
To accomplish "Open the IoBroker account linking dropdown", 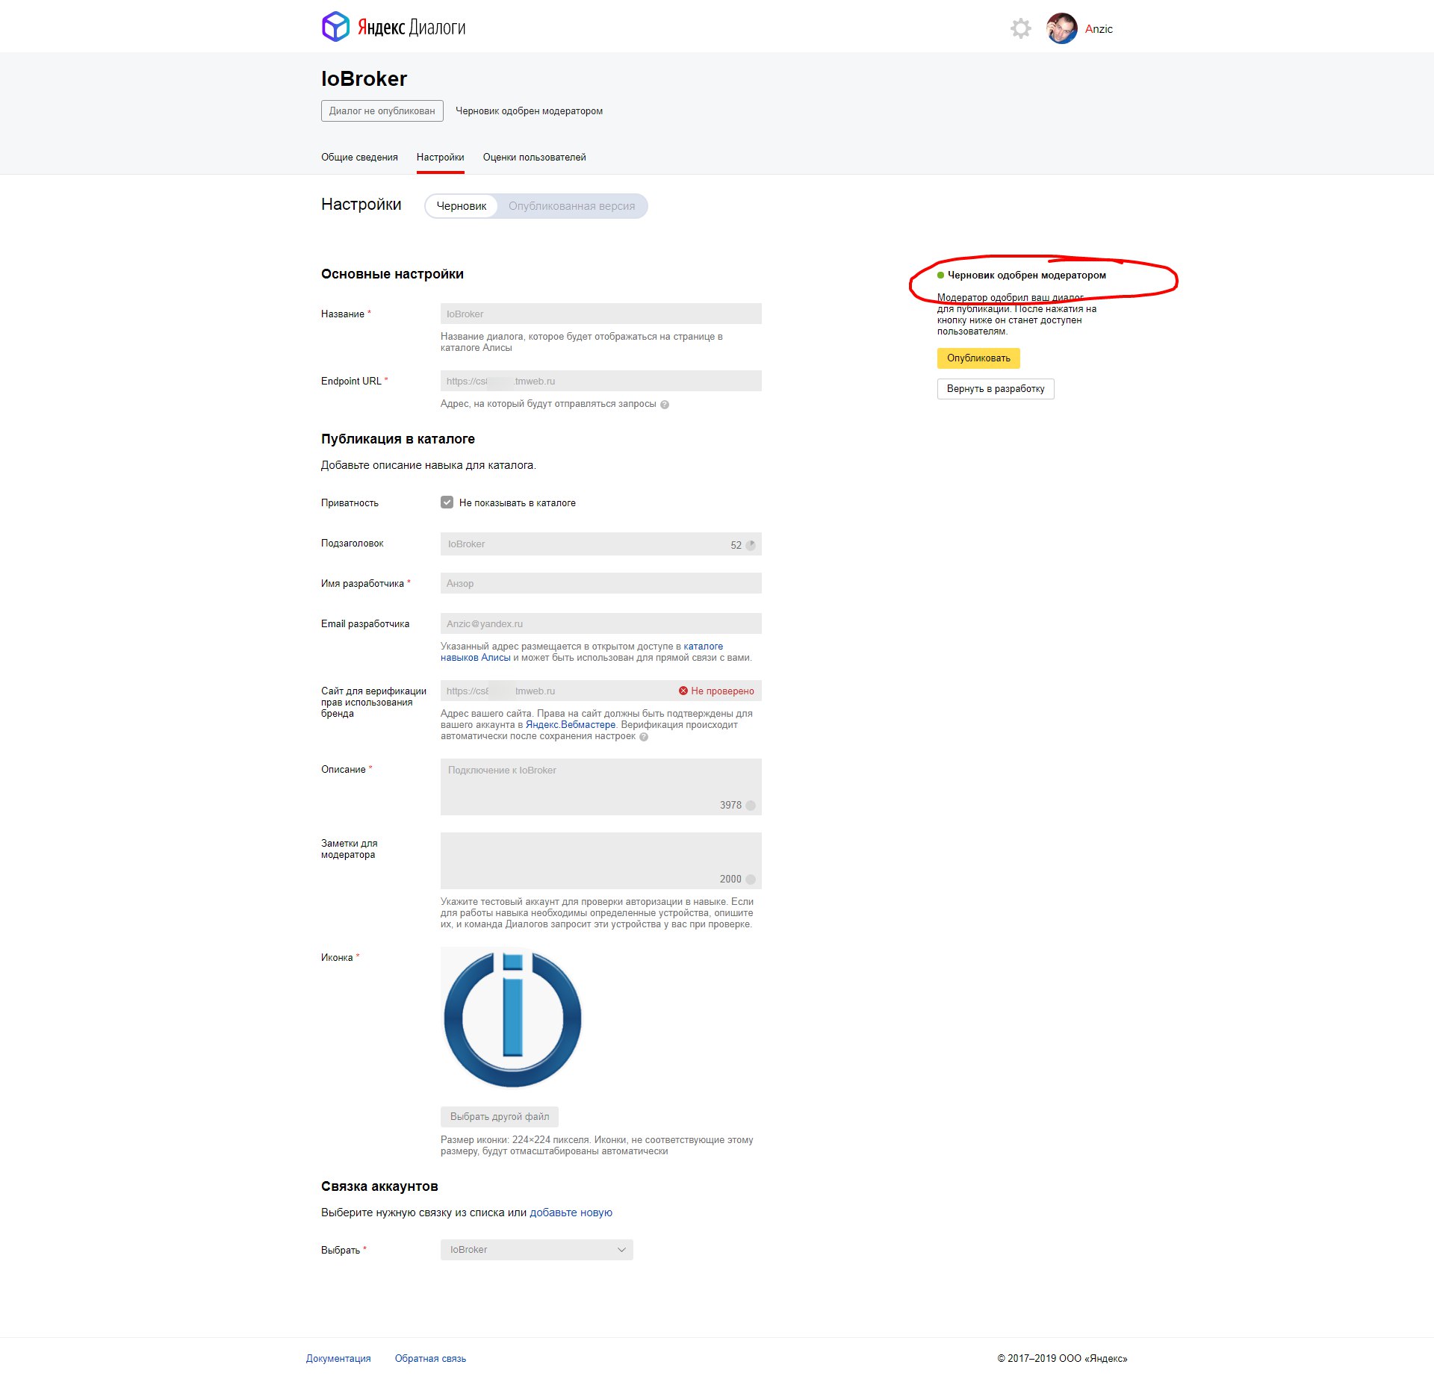I will coord(536,1250).
